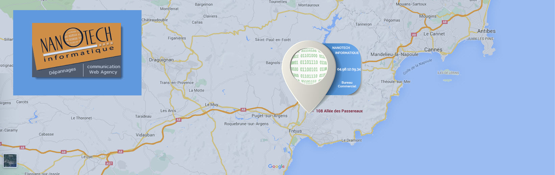Screen dimensions: 555x175
Task: Select communication Web Agency label
Action: click(x=103, y=69)
